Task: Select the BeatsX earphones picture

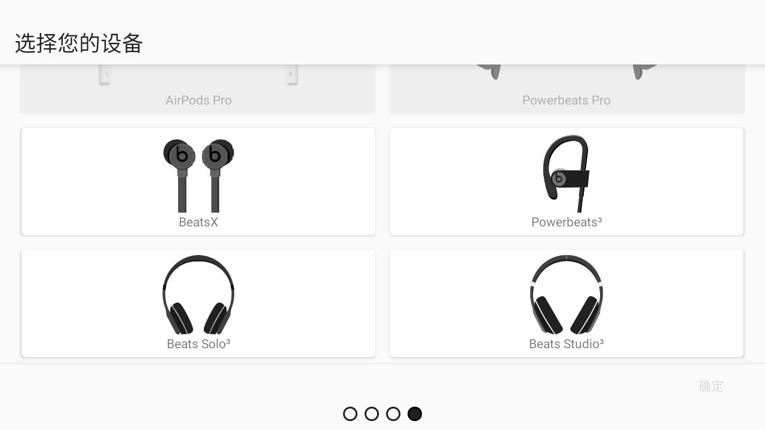Action: coord(198,176)
